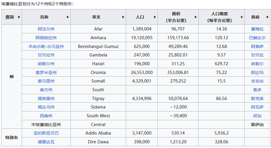Open the capital 默克莱 link
Screen dimensions: 271x148
pos(257,99)
